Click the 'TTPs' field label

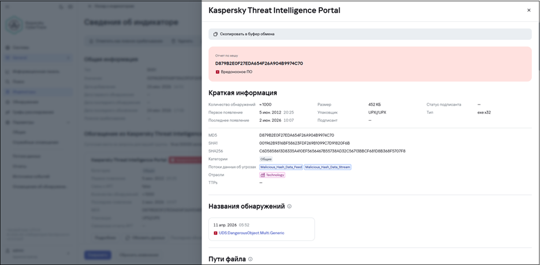pyautogui.click(x=213, y=183)
